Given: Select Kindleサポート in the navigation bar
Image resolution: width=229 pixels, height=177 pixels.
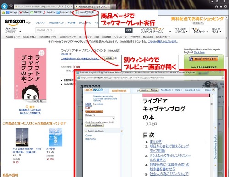Looking at the screenshot, I should click(163, 37).
